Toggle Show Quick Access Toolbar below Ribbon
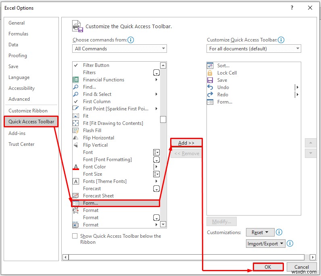Screen dimensions: 321x276 [75, 236]
